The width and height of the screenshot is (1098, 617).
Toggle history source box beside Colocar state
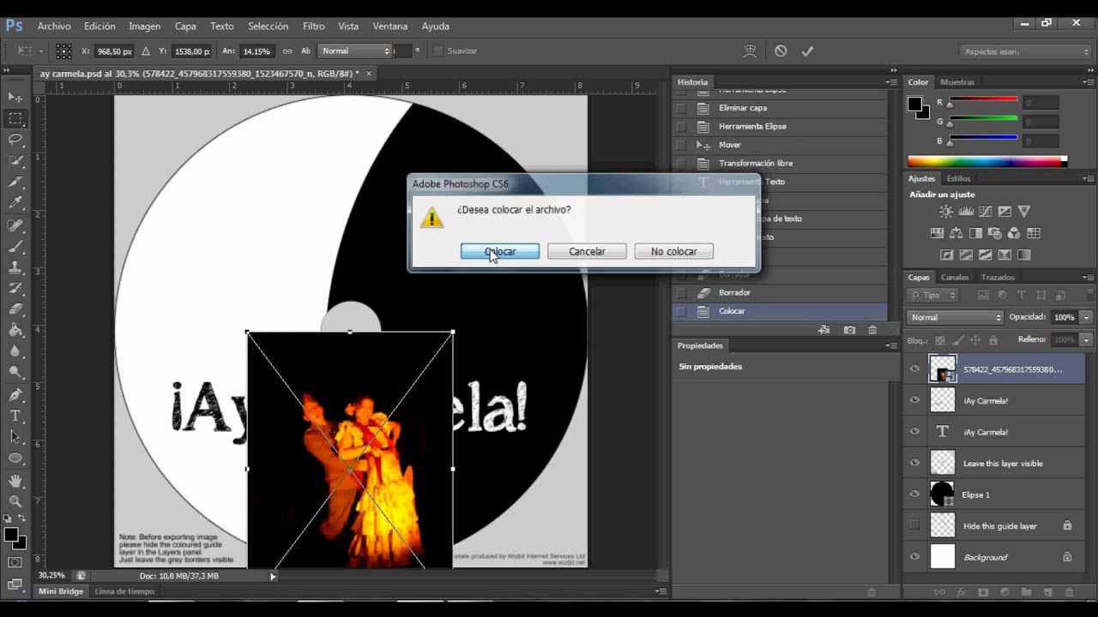coord(681,311)
